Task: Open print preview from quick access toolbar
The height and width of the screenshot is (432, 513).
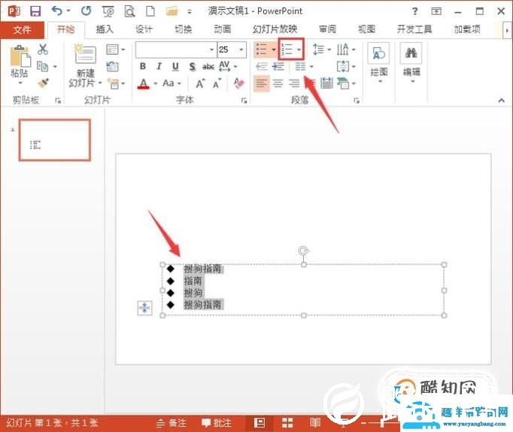Action: click(129, 11)
